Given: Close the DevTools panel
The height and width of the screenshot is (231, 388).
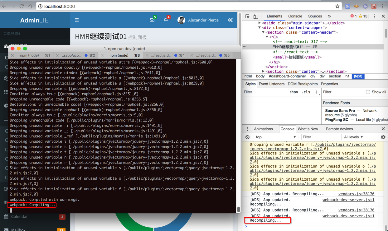Looking at the screenshot, I should (x=383, y=16).
